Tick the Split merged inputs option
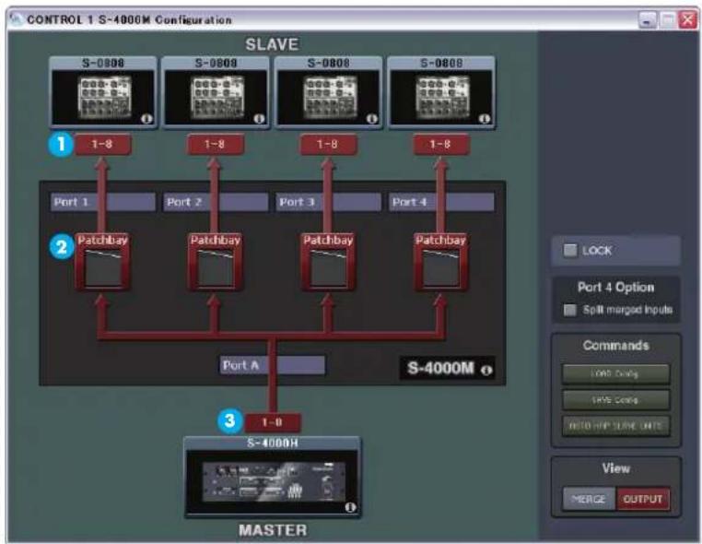This screenshot has width=702, height=544. [x=569, y=310]
